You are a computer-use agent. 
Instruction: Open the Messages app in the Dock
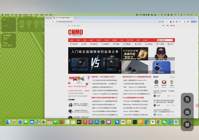point(26,122)
